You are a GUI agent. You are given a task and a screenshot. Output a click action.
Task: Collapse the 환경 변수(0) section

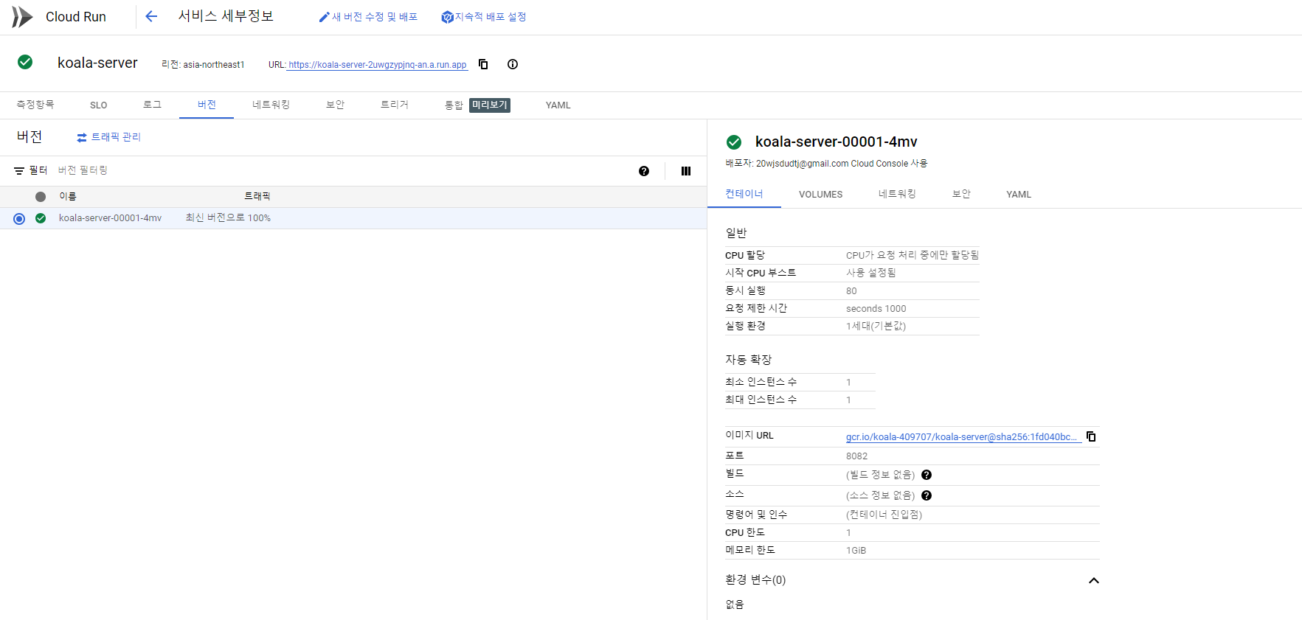(1094, 580)
